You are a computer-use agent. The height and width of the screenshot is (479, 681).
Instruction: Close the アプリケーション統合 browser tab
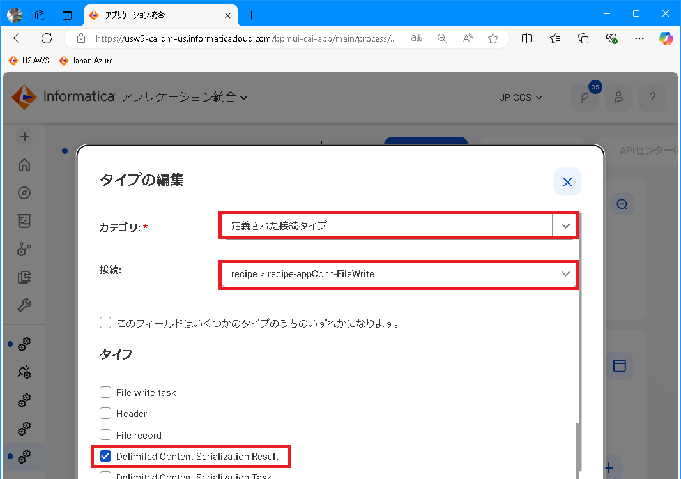(227, 15)
